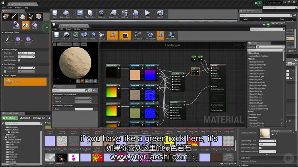Select Desaturation in the palette list

(x=255, y=115)
